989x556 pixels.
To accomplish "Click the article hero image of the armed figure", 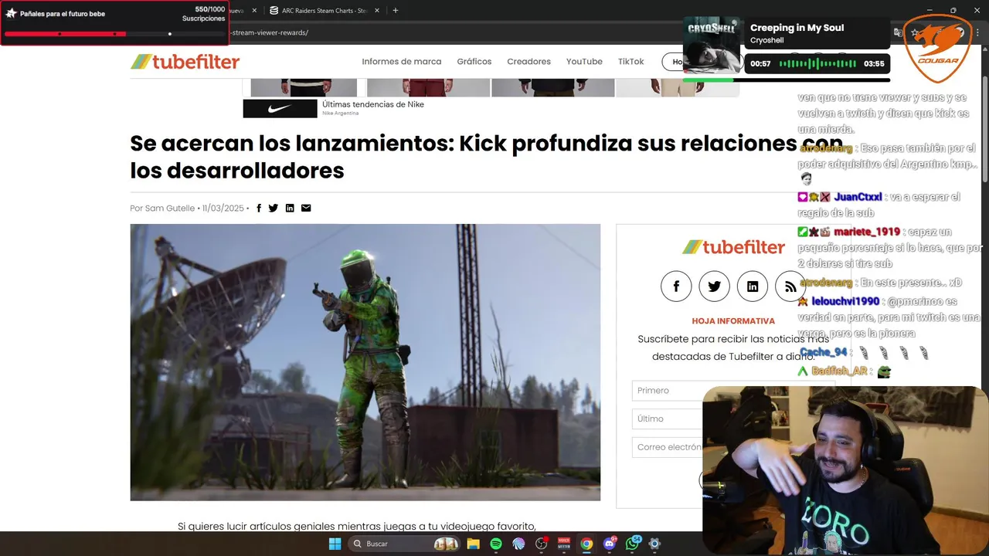I will [x=365, y=362].
